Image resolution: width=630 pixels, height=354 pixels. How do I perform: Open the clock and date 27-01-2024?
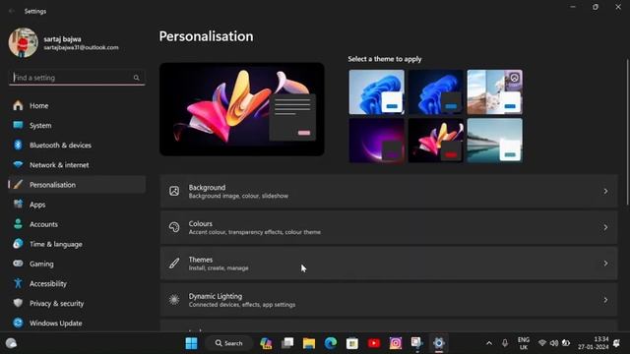(x=593, y=343)
